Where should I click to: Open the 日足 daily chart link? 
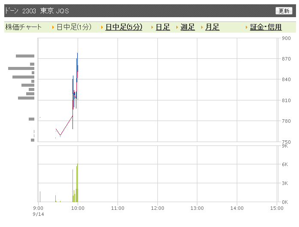(x=163, y=27)
